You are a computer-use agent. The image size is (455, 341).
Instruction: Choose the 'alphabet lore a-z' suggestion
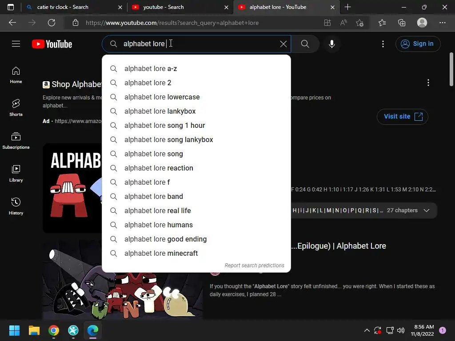click(196, 69)
